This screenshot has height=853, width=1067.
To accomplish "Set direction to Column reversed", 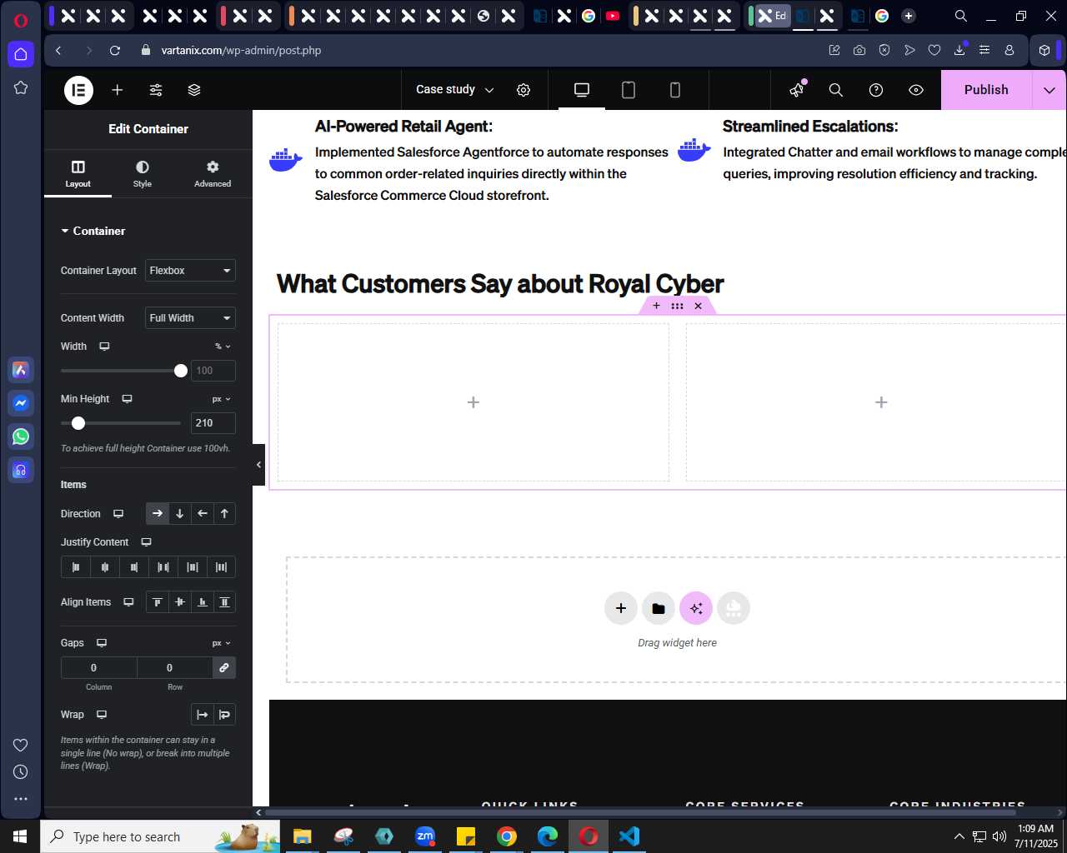I will click(225, 514).
